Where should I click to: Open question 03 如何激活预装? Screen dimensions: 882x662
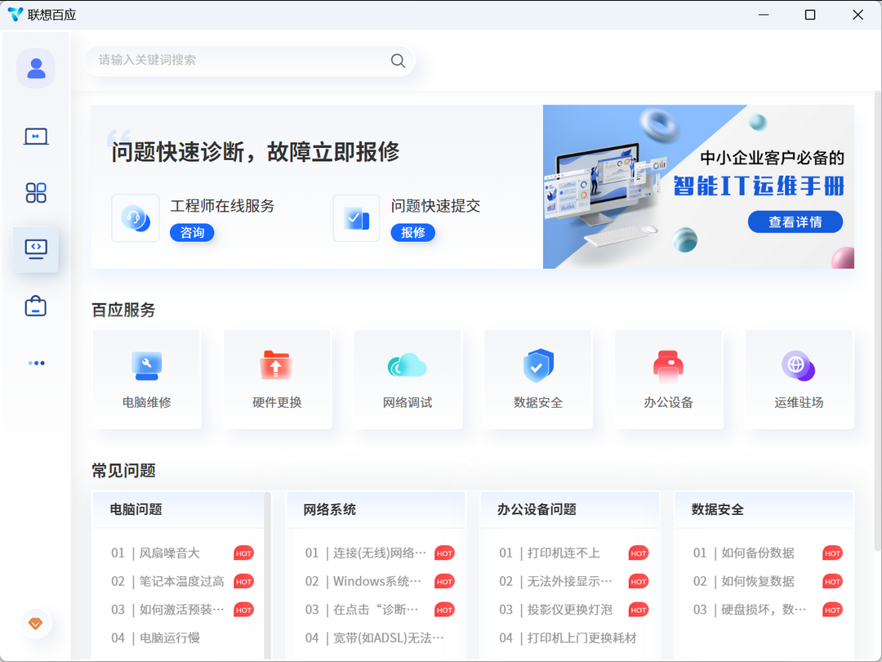(181, 610)
